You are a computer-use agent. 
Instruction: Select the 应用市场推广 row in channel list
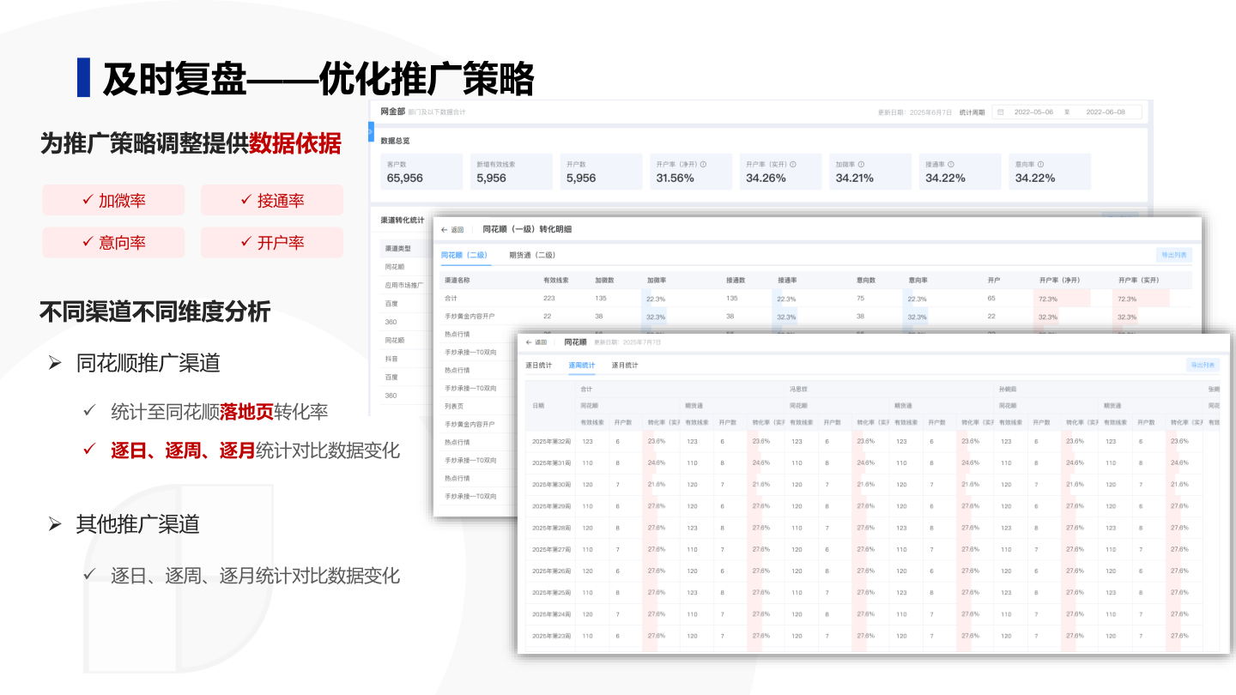pyautogui.click(x=405, y=285)
